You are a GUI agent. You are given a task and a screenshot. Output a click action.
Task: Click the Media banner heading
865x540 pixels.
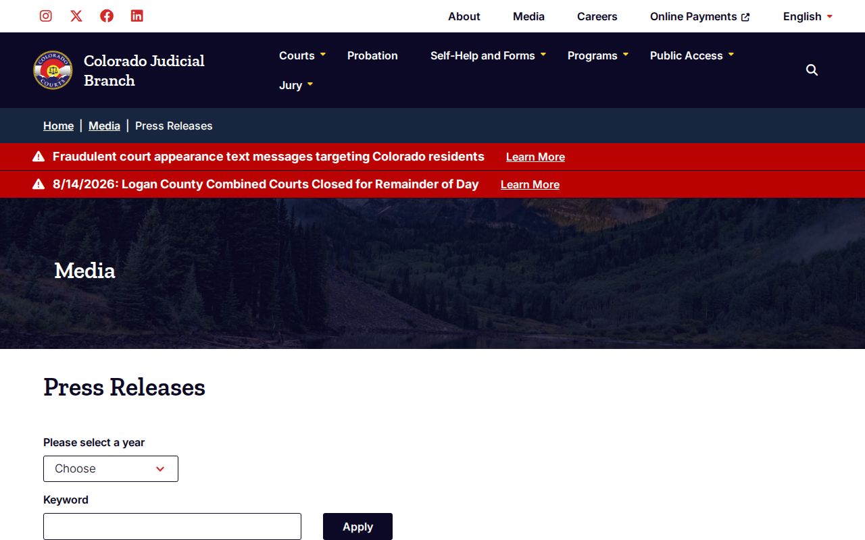coord(84,271)
